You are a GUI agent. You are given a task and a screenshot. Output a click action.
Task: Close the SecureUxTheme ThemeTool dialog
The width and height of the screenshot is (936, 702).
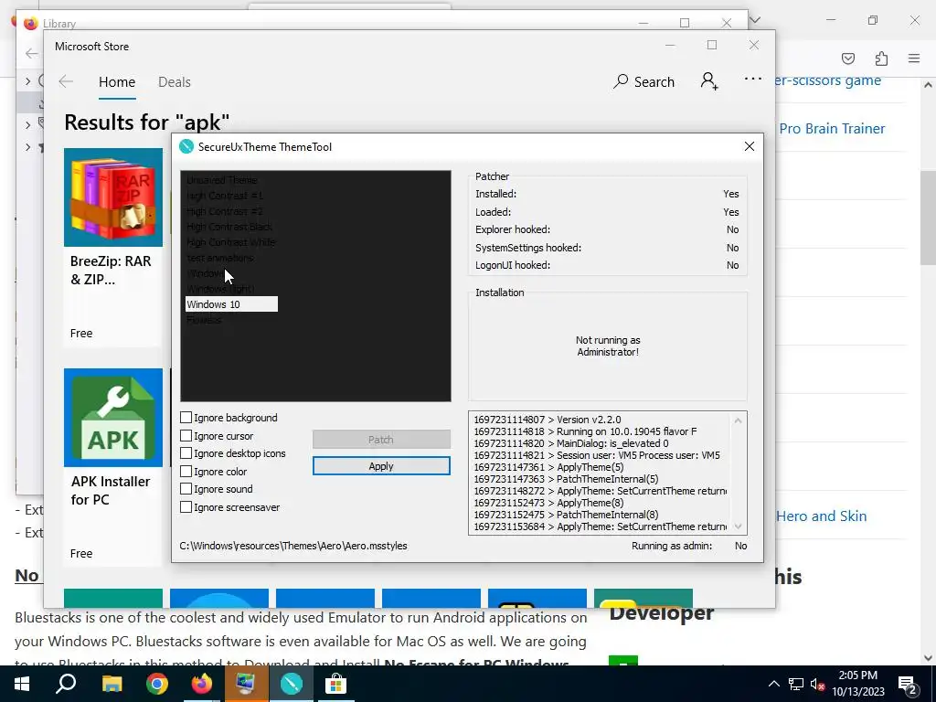(750, 147)
